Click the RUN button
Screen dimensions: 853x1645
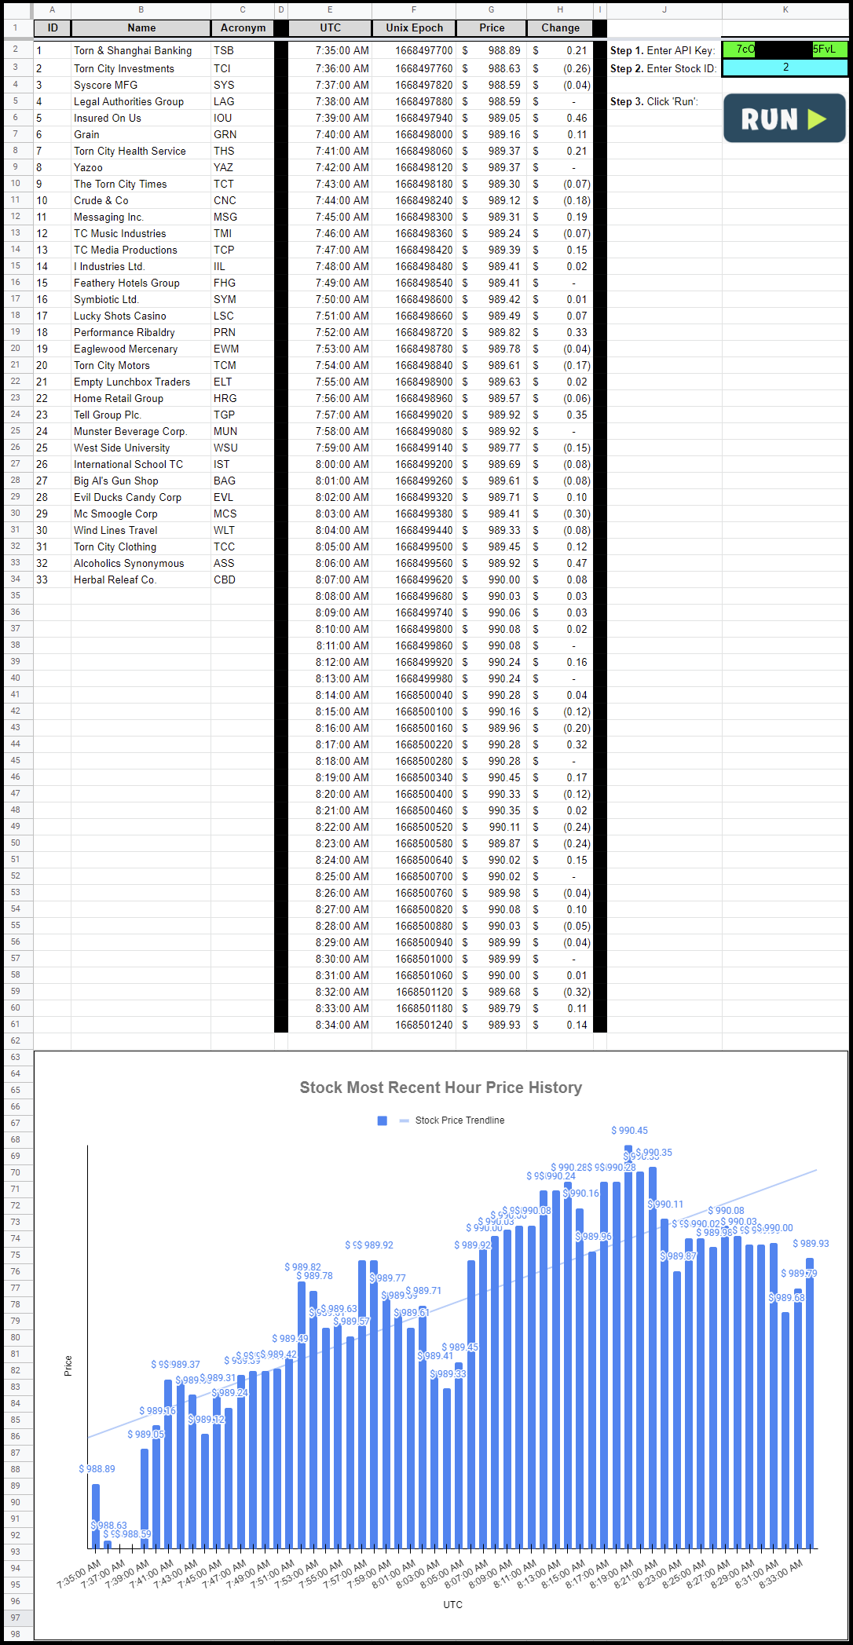click(784, 119)
